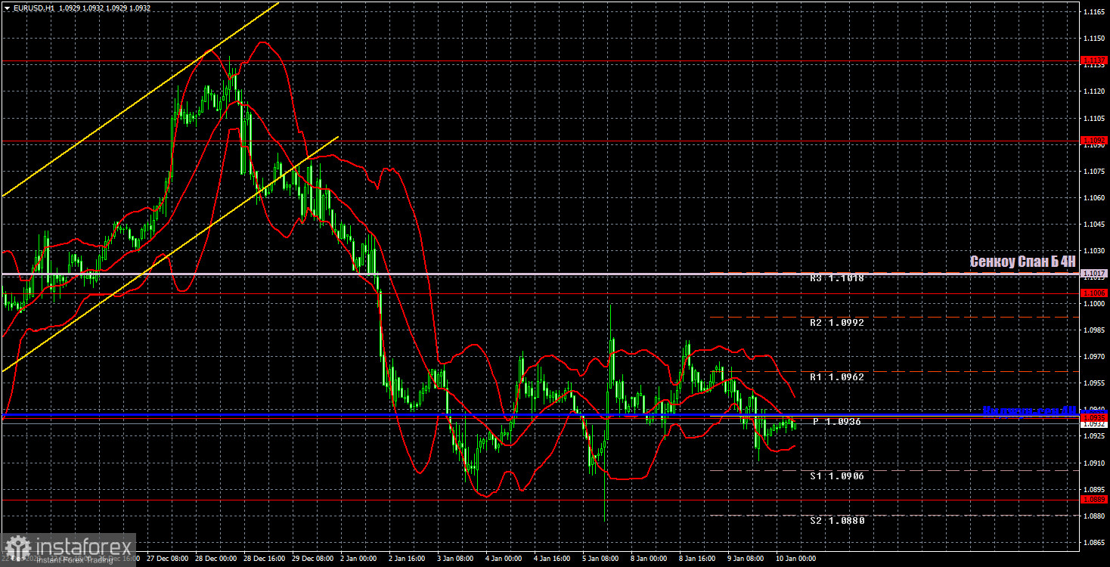The height and width of the screenshot is (567, 1110).
Task: Select the S2 1.0880 pivot label
Action: coord(836,521)
